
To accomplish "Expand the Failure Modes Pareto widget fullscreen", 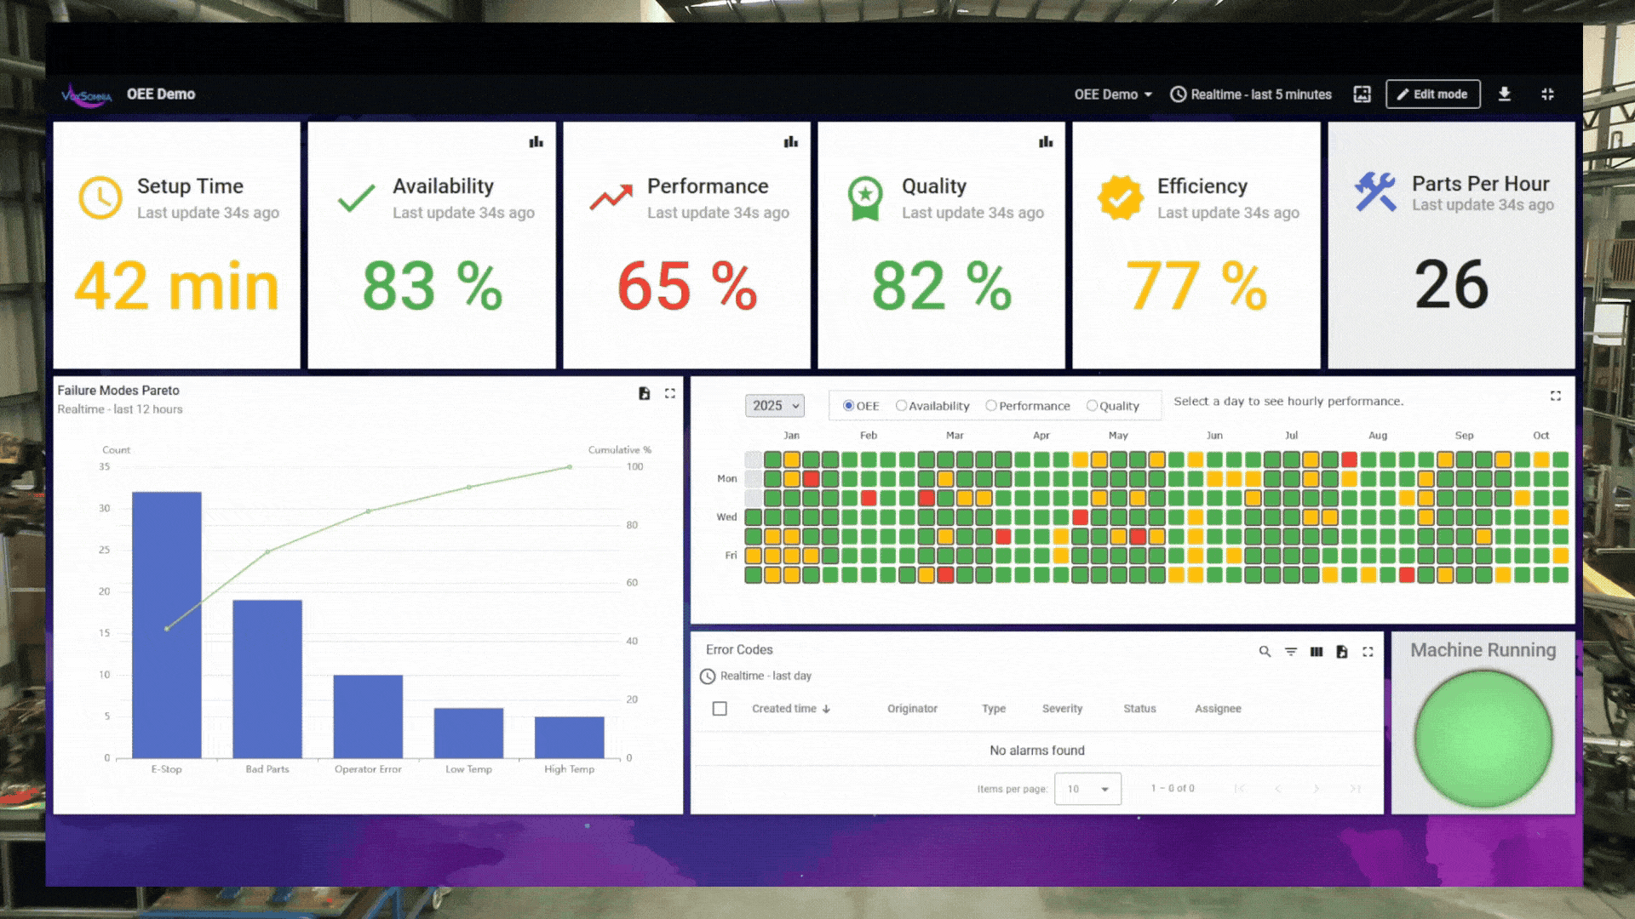I will 670,393.
